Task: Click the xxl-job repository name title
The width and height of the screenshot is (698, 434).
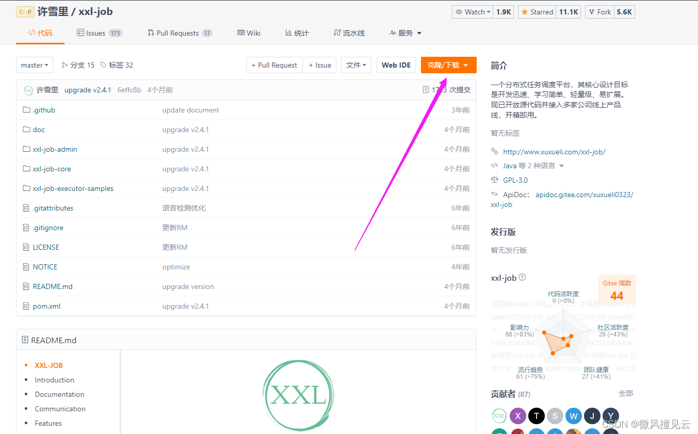Action: tap(95, 11)
